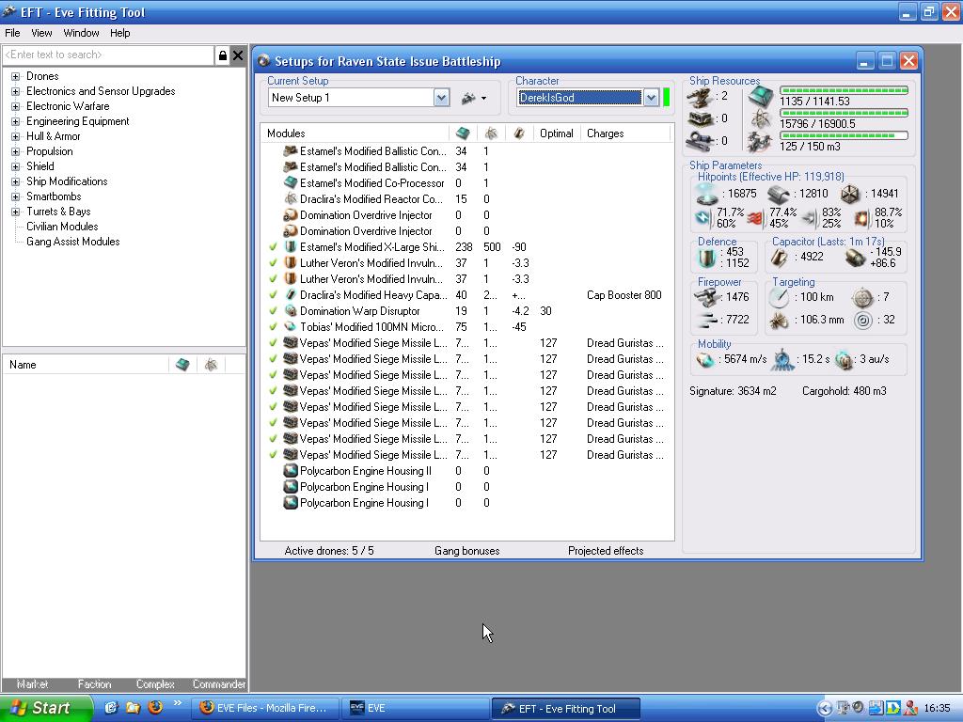Expand the Hull & Armor node
The image size is (963, 722).
(x=15, y=137)
